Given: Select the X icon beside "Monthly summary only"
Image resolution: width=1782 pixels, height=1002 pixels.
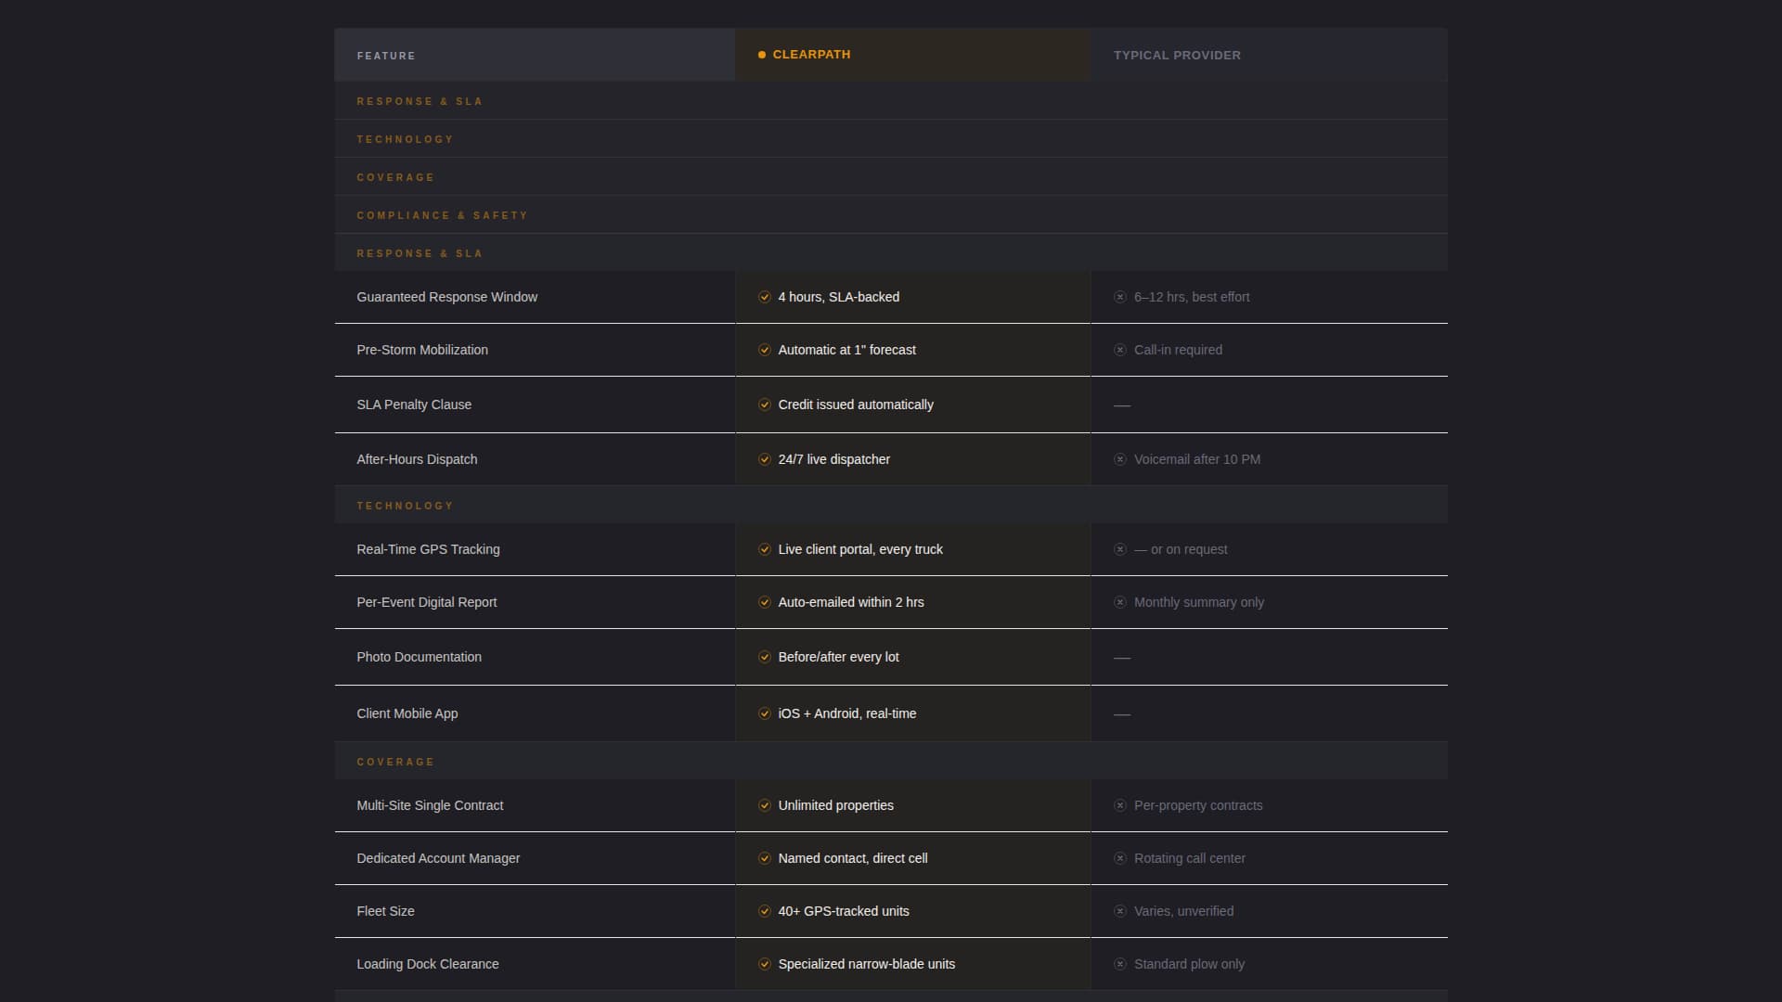Looking at the screenshot, I should [x=1120, y=602].
